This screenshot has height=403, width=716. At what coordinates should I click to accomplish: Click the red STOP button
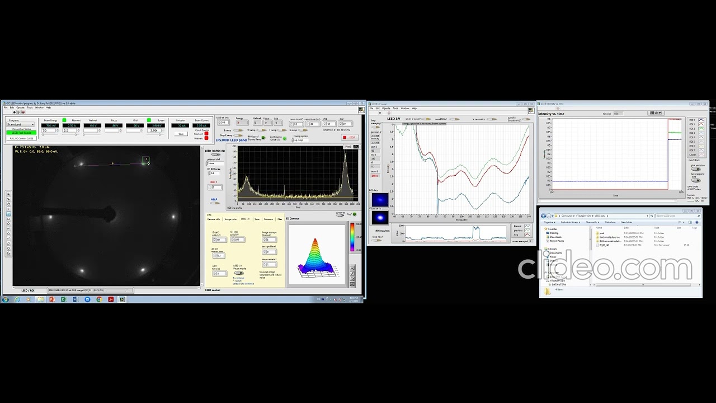pos(349,137)
